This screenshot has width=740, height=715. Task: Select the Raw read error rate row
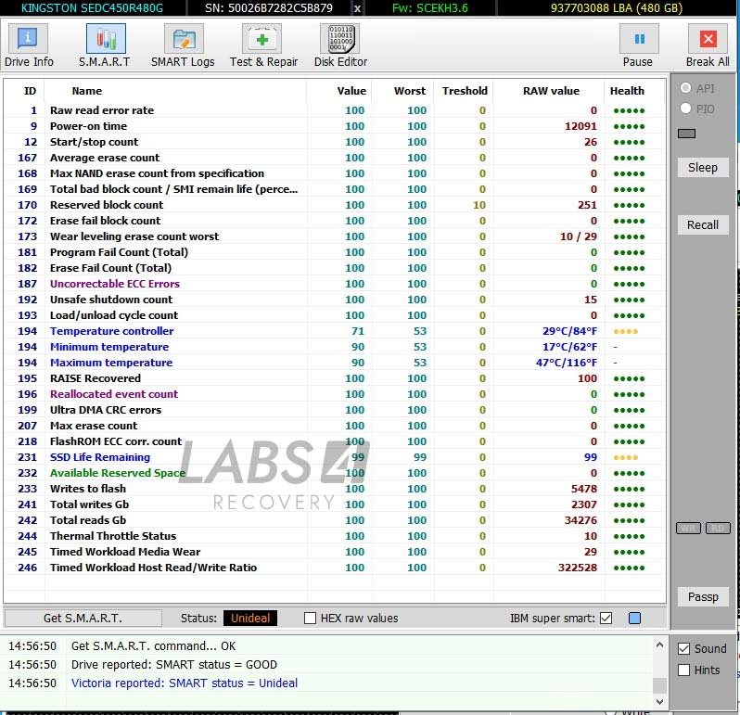click(x=335, y=110)
